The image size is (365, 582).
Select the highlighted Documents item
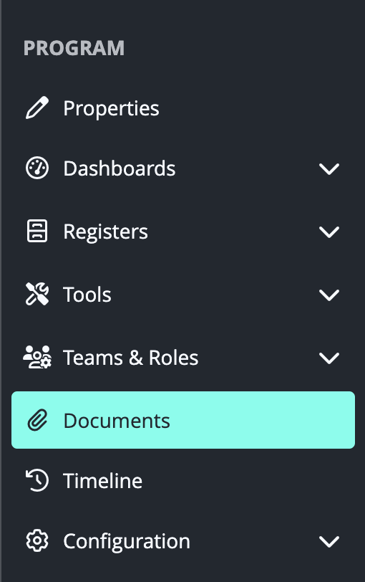click(183, 420)
